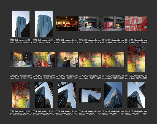Screen dimensions: 157x124
Task: Select the horizontal tower thumbnail 5L8Y3473
Action: click(90, 95)
